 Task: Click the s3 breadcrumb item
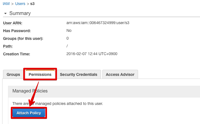[x=32, y=4]
